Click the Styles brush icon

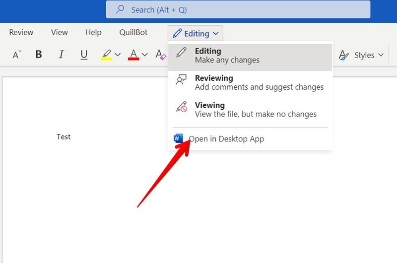pyautogui.click(x=343, y=55)
